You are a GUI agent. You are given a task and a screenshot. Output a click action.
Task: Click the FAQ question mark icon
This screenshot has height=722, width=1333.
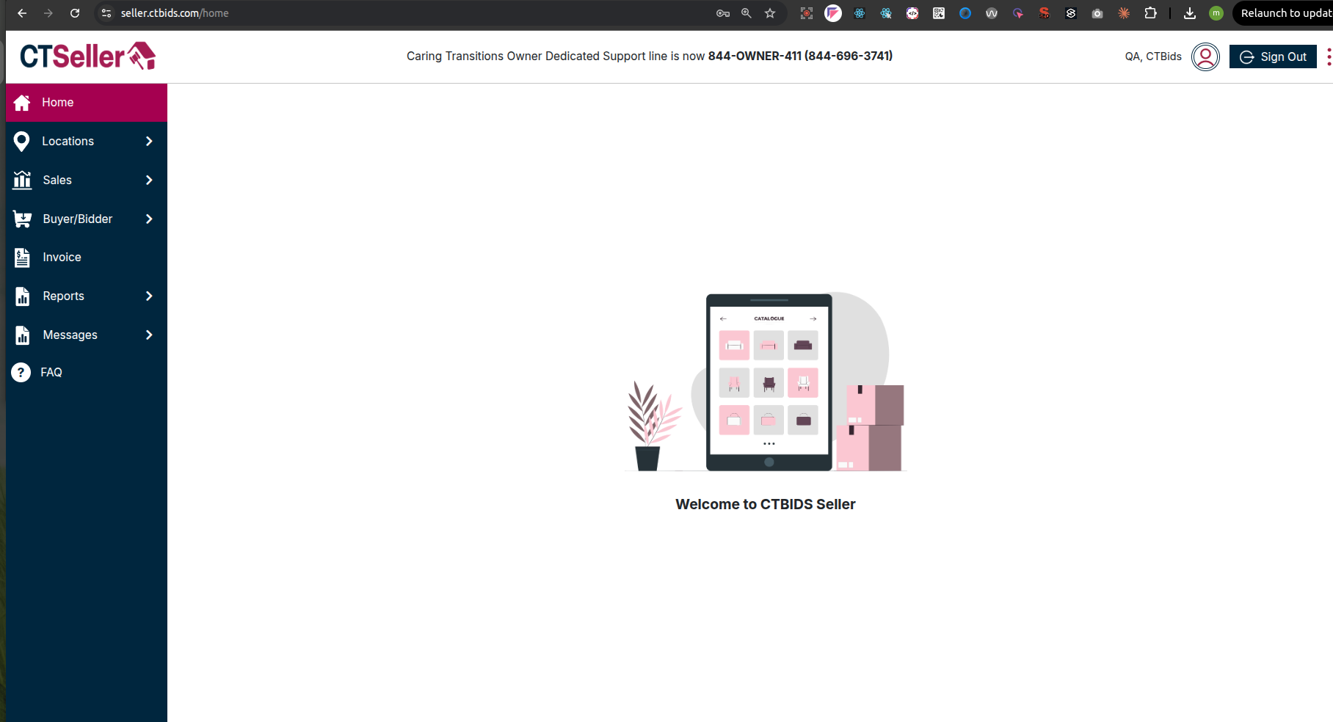point(21,373)
